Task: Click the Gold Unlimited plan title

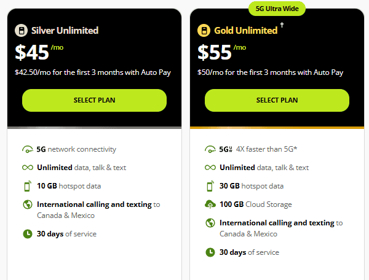Action: [245, 31]
